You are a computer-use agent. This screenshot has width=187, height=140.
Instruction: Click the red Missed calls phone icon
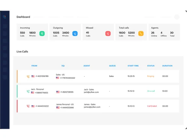108,34
